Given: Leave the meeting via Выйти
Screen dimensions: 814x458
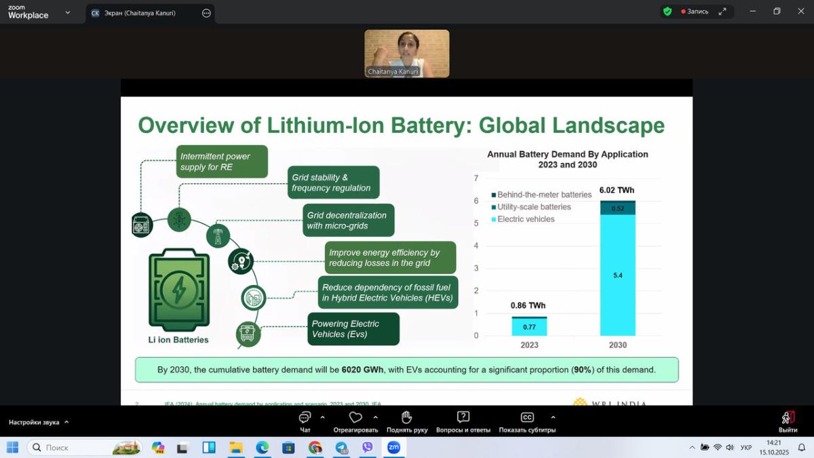Looking at the screenshot, I should pos(788,421).
